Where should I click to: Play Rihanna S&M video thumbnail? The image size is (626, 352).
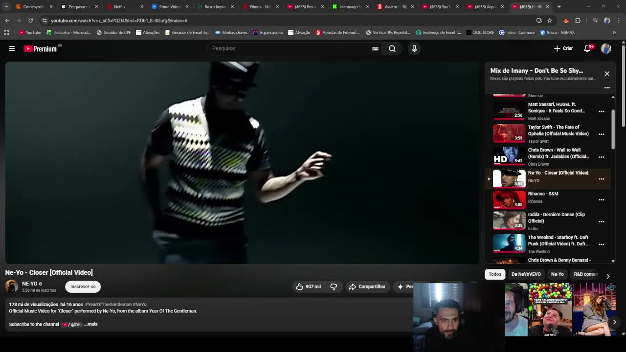pyautogui.click(x=509, y=199)
